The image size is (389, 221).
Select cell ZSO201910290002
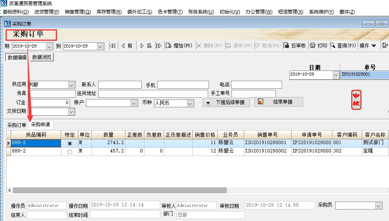[268, 151]
